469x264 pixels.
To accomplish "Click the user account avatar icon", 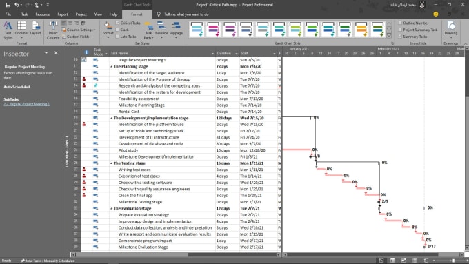I will [422, 5].
